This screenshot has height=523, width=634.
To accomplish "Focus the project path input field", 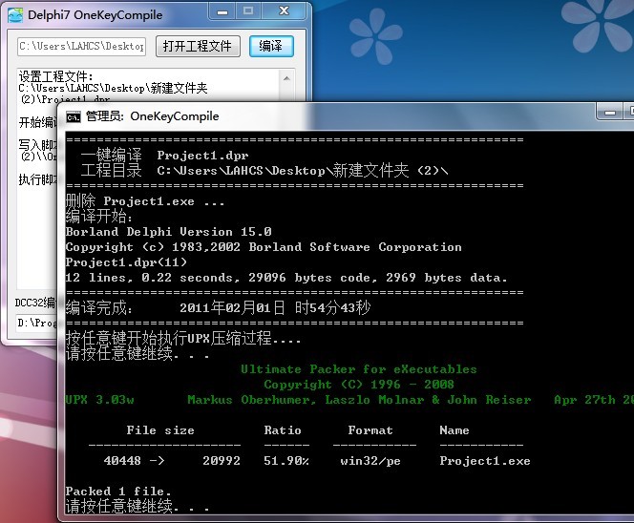I will pos(82,46).
